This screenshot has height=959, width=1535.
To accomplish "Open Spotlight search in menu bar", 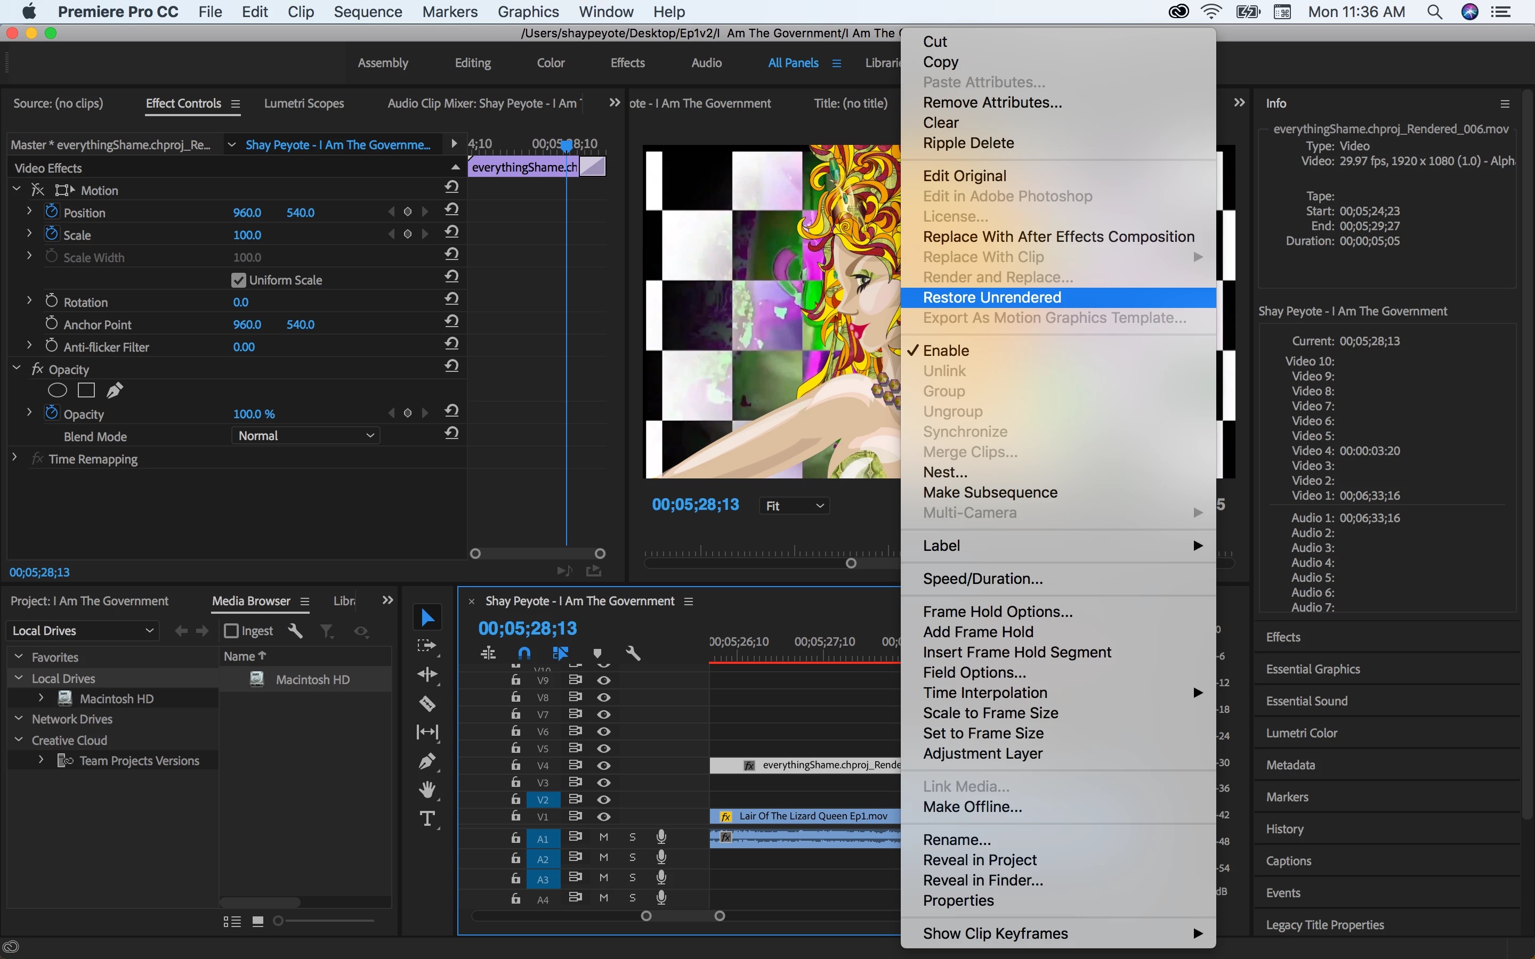I will coord(1435,12).
